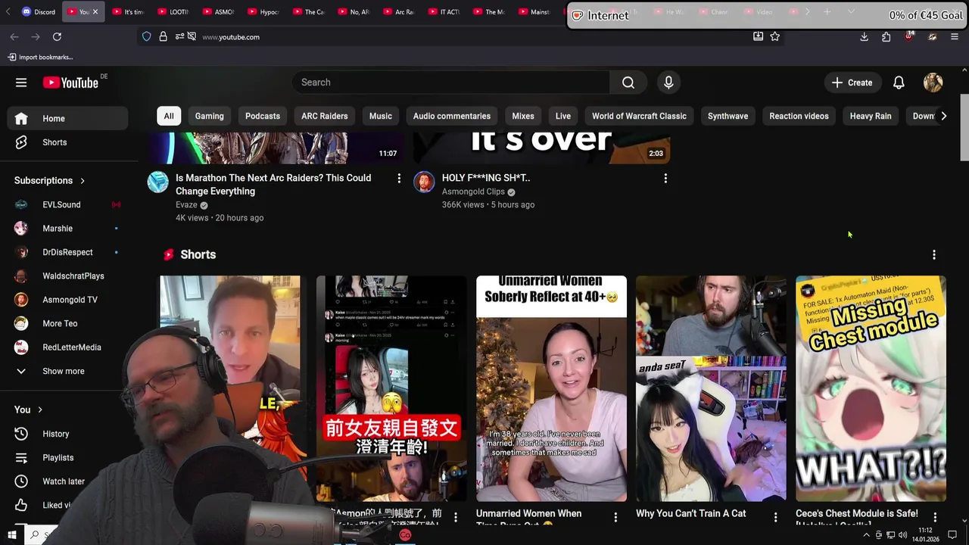Open the WaldschratPlays subscription
The image size is (969, 545).
68,276
